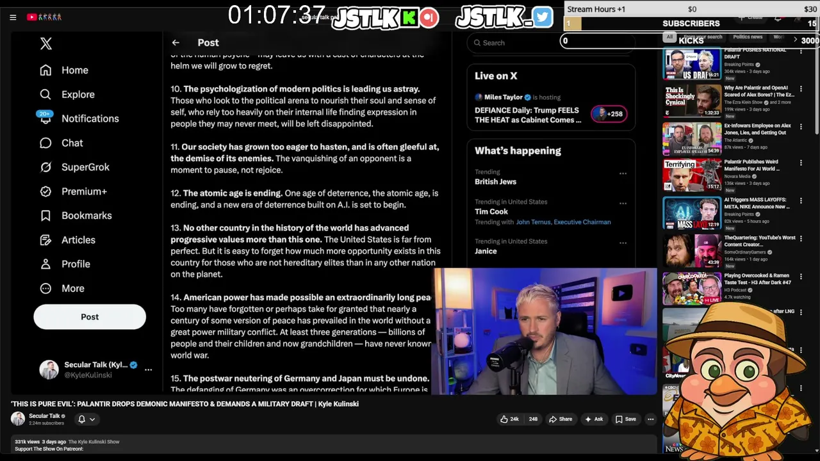The width and height of the screenshot is (820, 461).
Task: Click the Share button under the video
Action: pos(561,419)
